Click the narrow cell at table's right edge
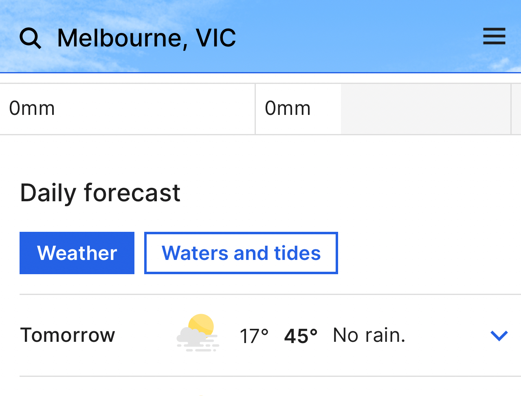 point(517,109)
